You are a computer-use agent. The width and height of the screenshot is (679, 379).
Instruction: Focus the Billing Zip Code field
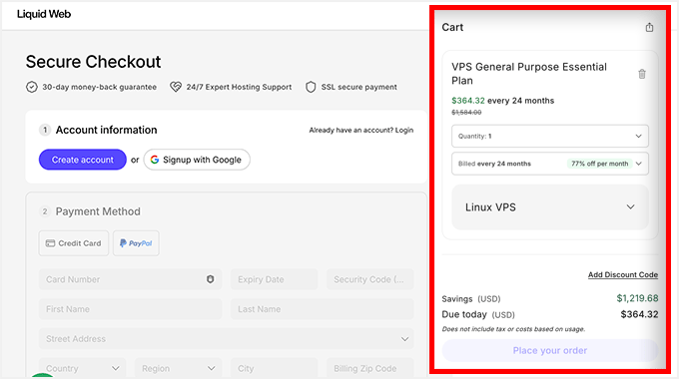[x=370, y=368]
